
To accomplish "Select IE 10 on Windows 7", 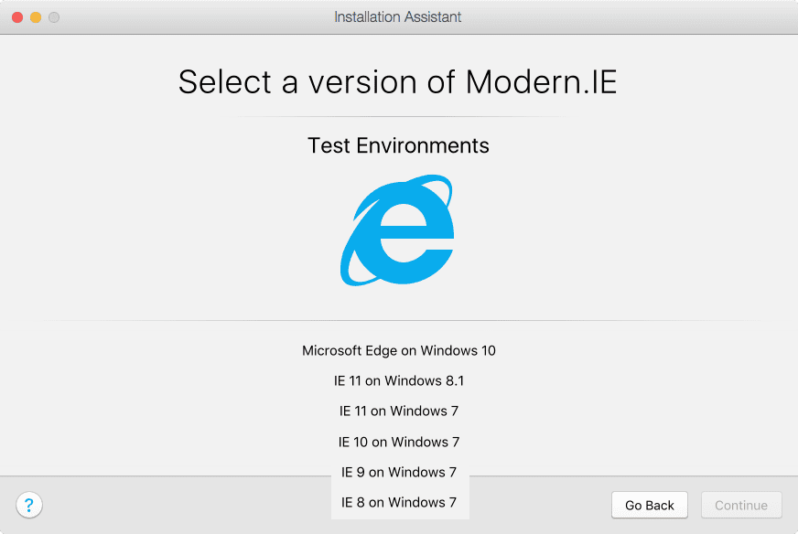I will (x=398, y=442).
